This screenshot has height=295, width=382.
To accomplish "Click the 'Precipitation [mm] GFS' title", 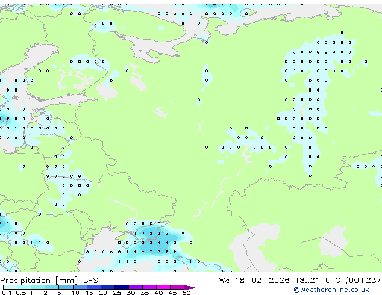I will (x=49, y=281).
